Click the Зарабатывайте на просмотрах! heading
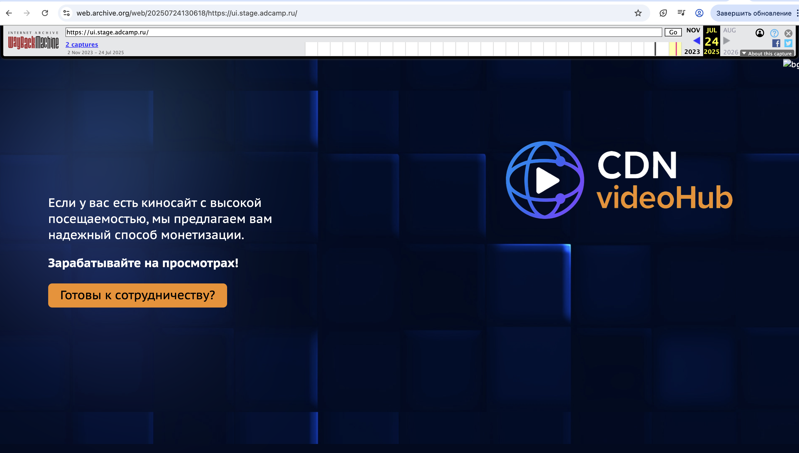Screen dimensions: 799x453 click(143, 263)
